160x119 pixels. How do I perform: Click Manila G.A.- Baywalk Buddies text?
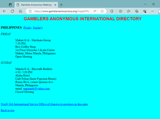click(34, 69)
